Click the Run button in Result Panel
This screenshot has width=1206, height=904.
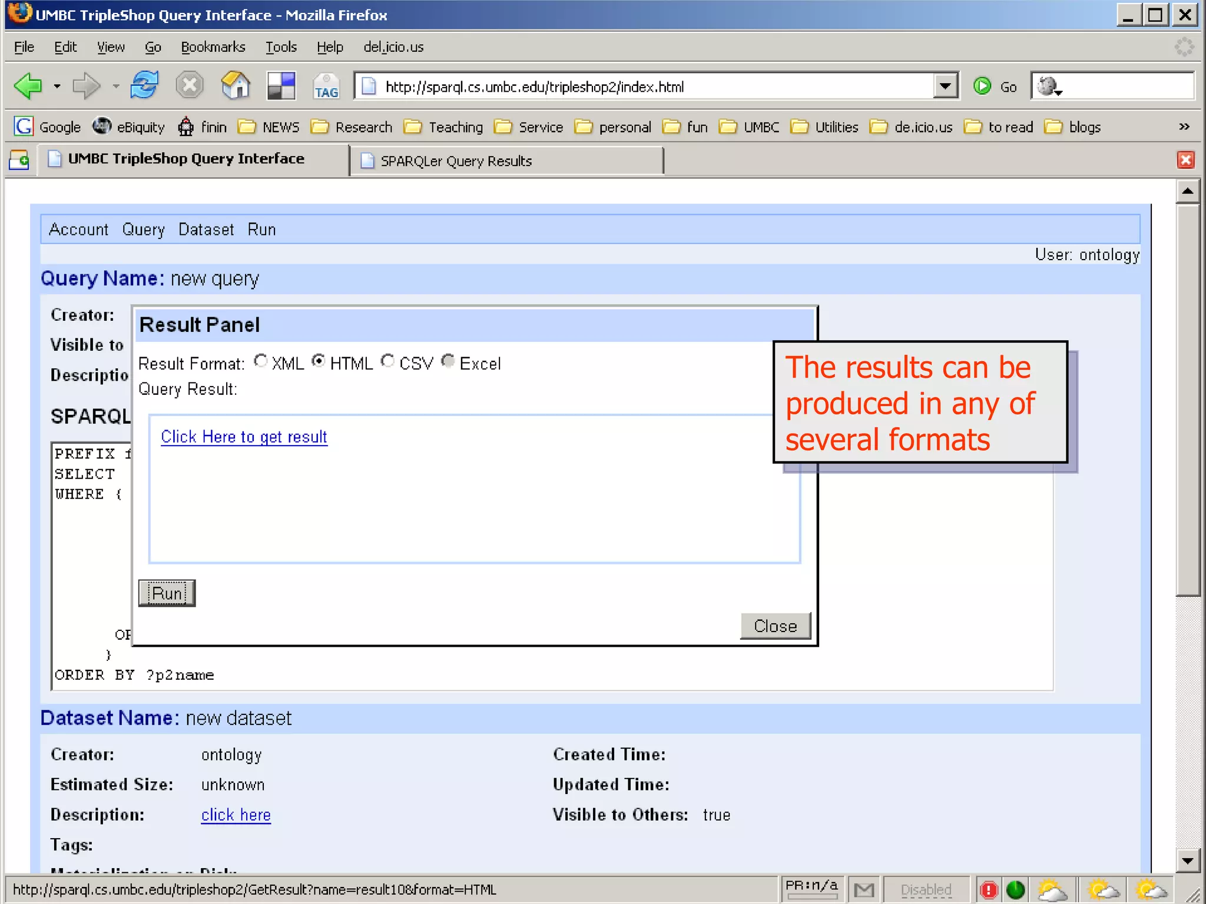point(167,593)
